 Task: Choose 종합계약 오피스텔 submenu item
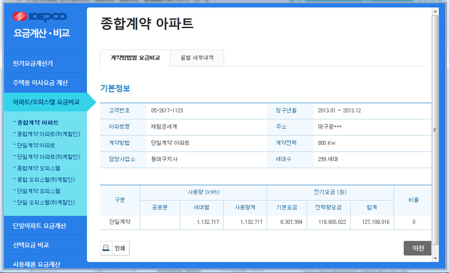pyautogui.click(x=38, y=168)
